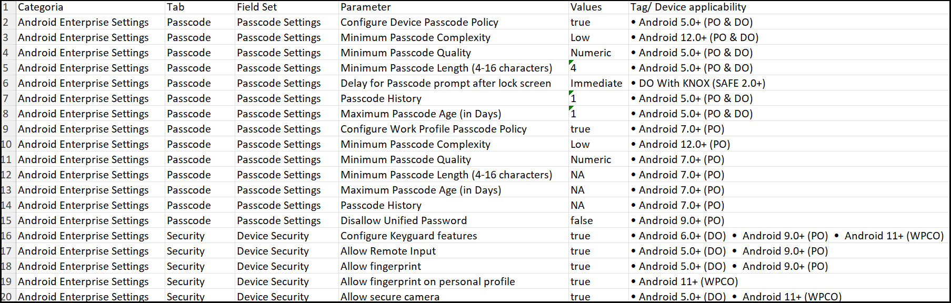The image size is (951, 303).
Task: Select the Immediate value cell
Action: point(598,83)
